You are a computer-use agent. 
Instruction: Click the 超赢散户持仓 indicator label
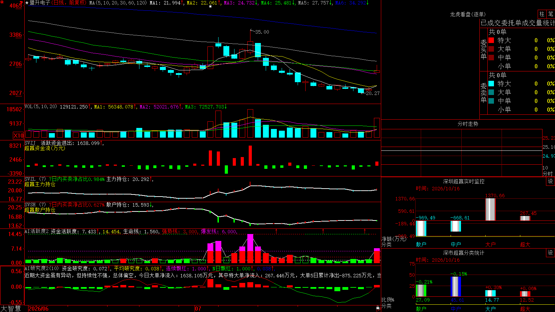click(x=40, y=210)
